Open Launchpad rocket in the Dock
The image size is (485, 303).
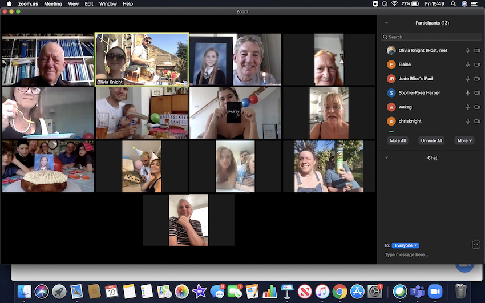(x=59, y=291)
